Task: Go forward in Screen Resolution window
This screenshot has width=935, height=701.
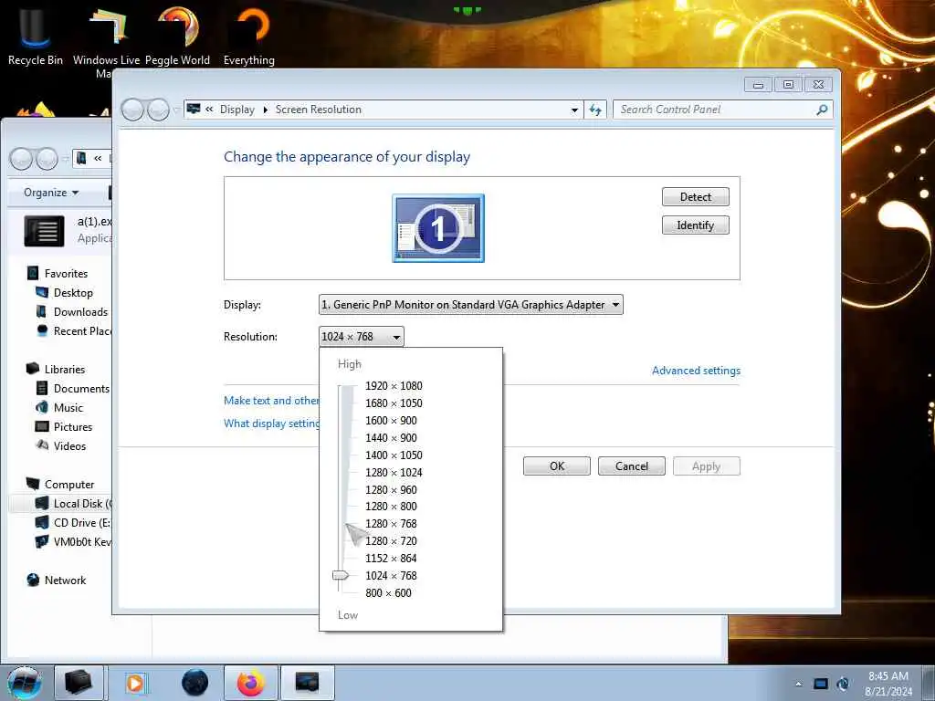Action: click(158, 110)
